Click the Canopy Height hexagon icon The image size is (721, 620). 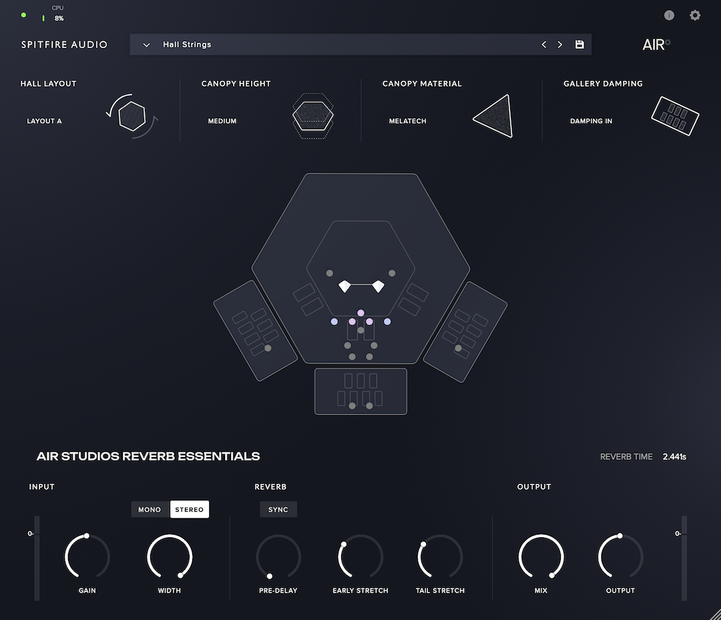click(312, 115)
